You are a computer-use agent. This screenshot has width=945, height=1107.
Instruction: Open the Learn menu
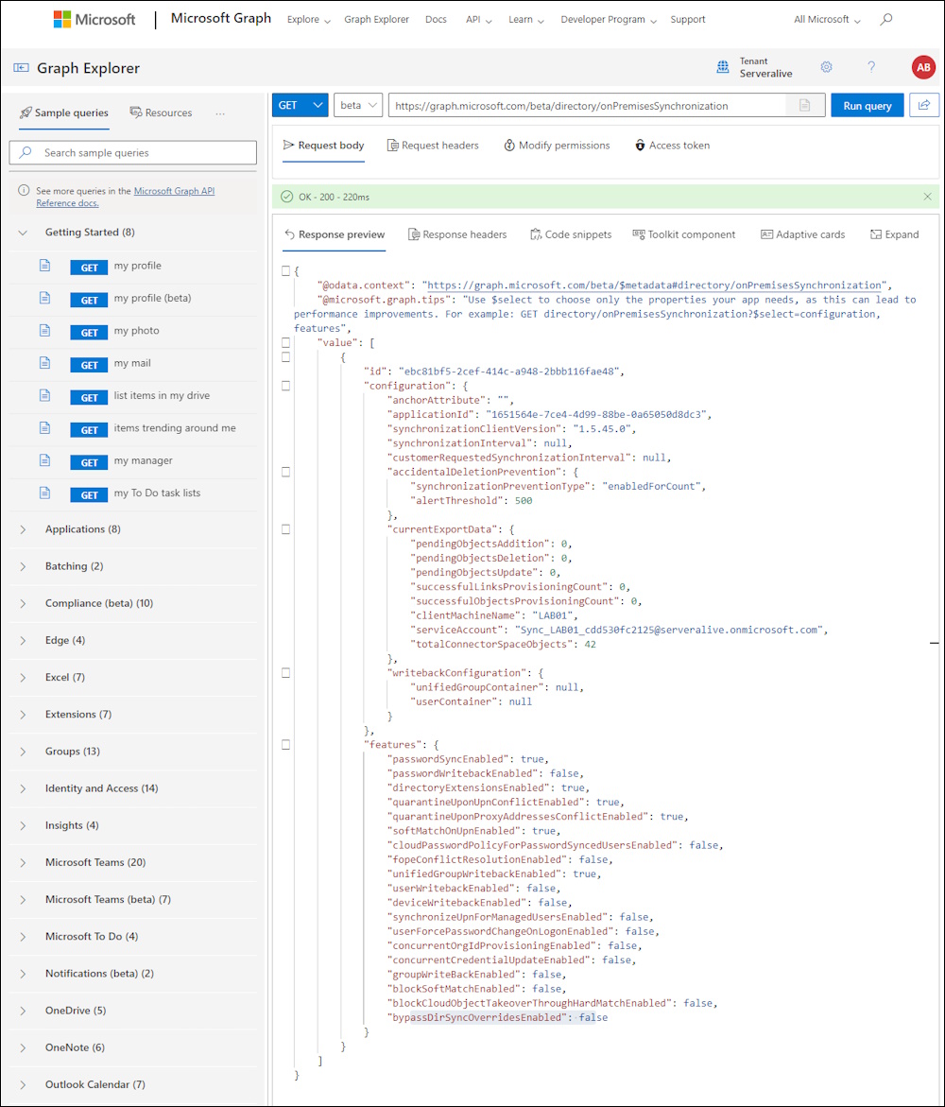525,20
